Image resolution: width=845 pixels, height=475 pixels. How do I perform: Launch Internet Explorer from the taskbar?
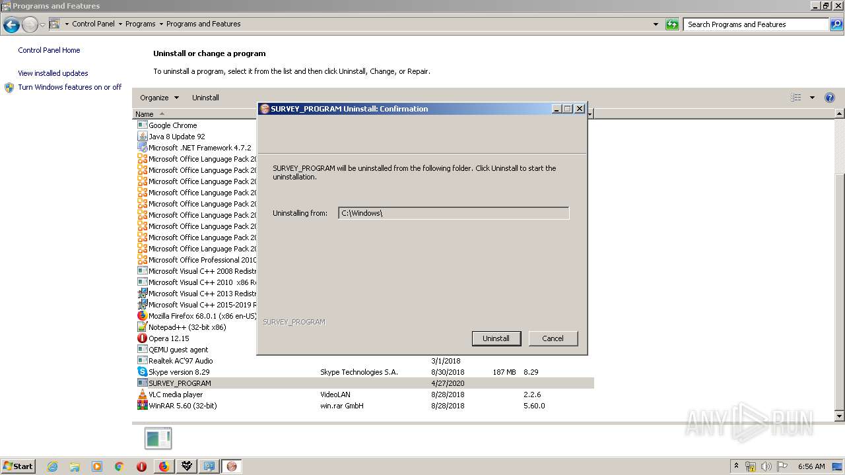[52, 466]
